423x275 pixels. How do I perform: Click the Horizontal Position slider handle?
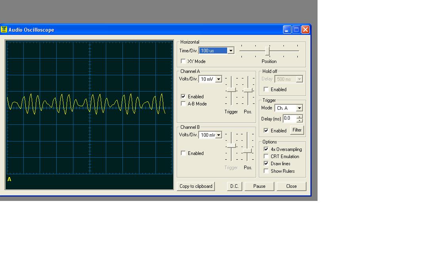click(267, 51)
